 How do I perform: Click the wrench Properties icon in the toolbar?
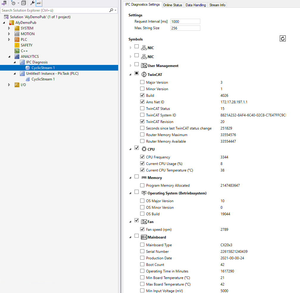coord(32,3)
